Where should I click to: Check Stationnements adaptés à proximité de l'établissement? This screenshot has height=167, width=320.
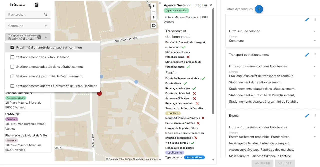tap(12, 86)
